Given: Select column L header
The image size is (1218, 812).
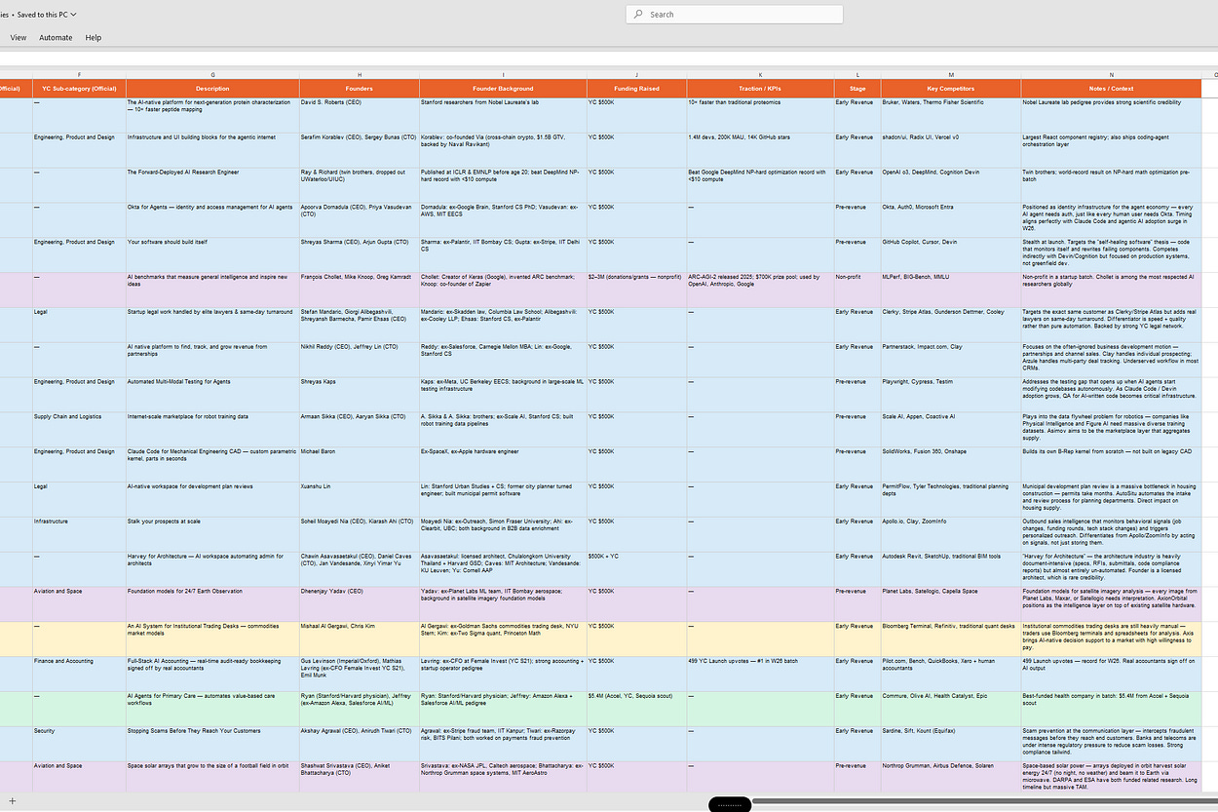Looking at the screenshot, I should click(857, 75).
